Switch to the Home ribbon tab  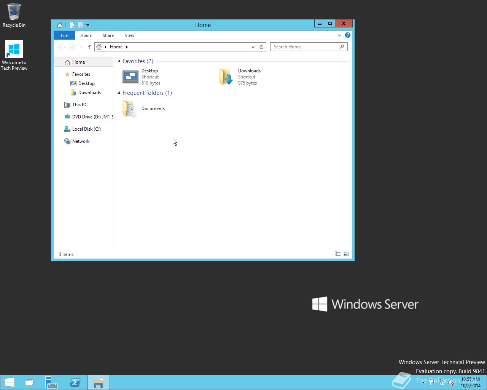[x=86, y=35]
